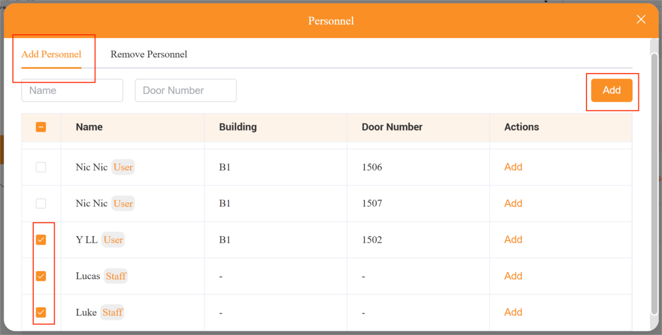Click the name Lucas in the table

(x=88, y=276)
